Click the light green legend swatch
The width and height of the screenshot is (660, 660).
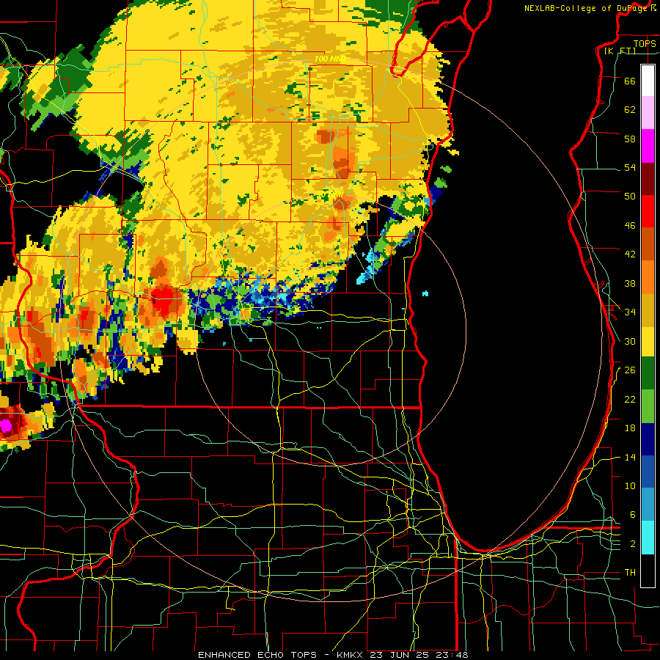(x=648, y=406)
